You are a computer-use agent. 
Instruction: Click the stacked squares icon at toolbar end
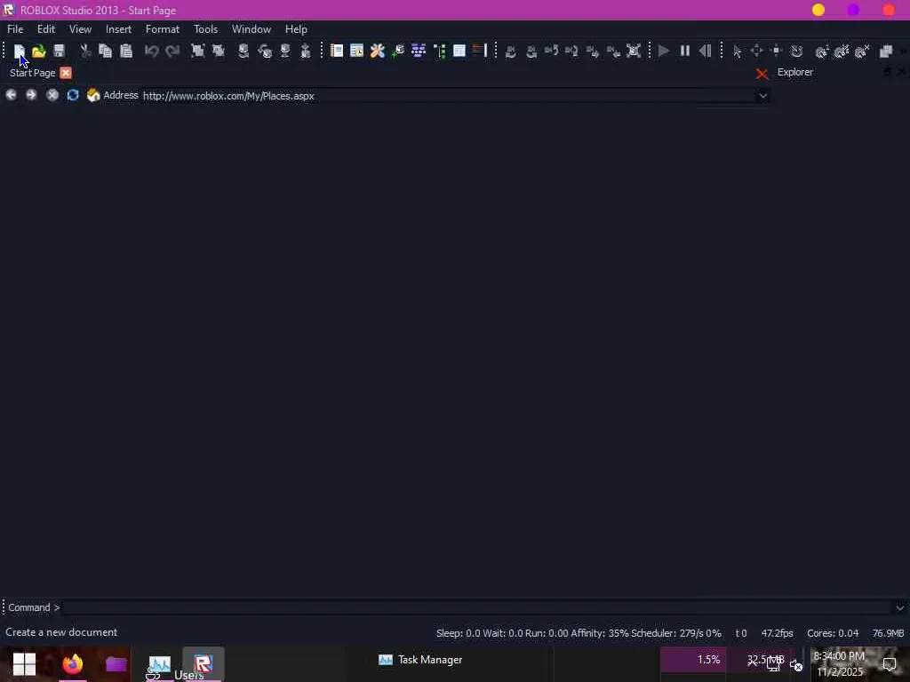click(x=886, y=51)
